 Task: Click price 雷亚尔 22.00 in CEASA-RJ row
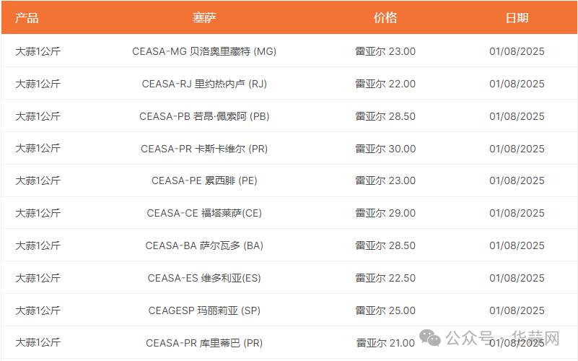(385, 84)
